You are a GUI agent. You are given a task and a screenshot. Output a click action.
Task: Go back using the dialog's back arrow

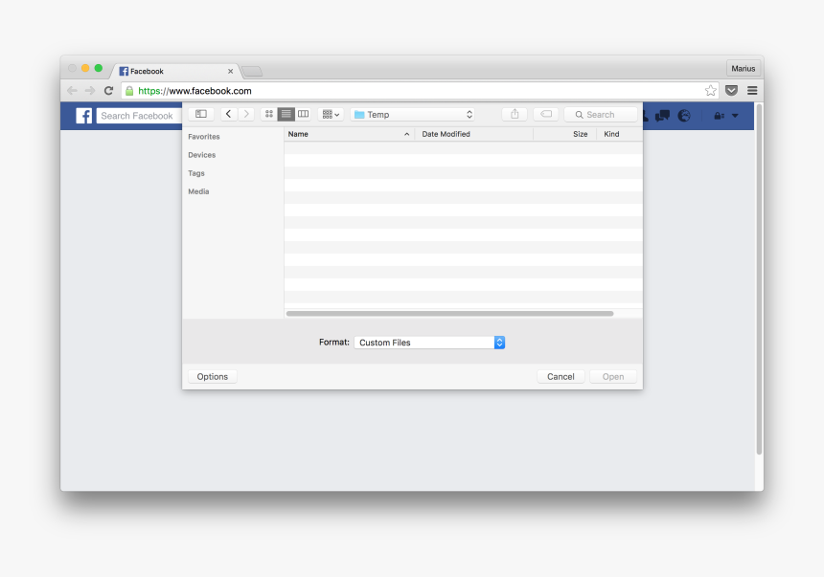(x=228, y=114)
